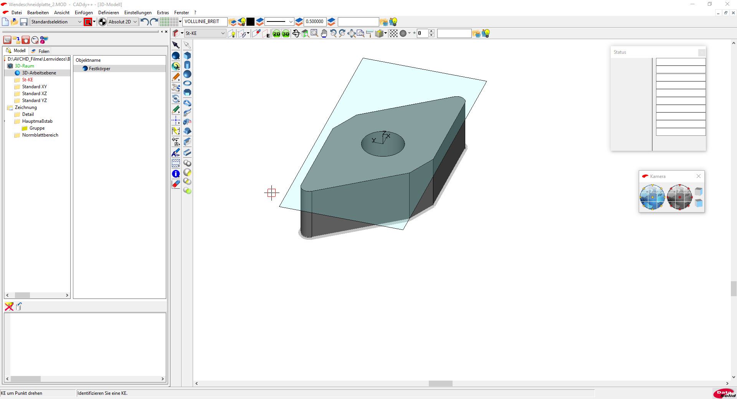This screenshot has height=399, width=737.
Task: Switch to 2D view mode
Action: (x=277, y=34)
